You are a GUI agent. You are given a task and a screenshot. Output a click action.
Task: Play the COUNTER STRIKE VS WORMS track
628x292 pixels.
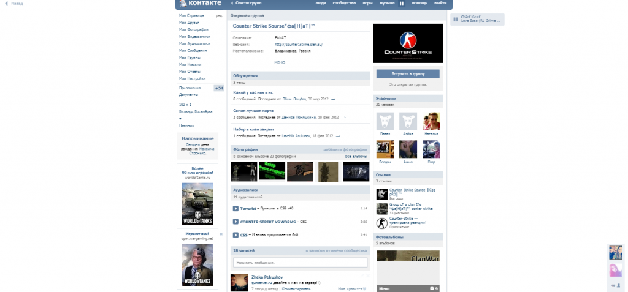(235, 222)
